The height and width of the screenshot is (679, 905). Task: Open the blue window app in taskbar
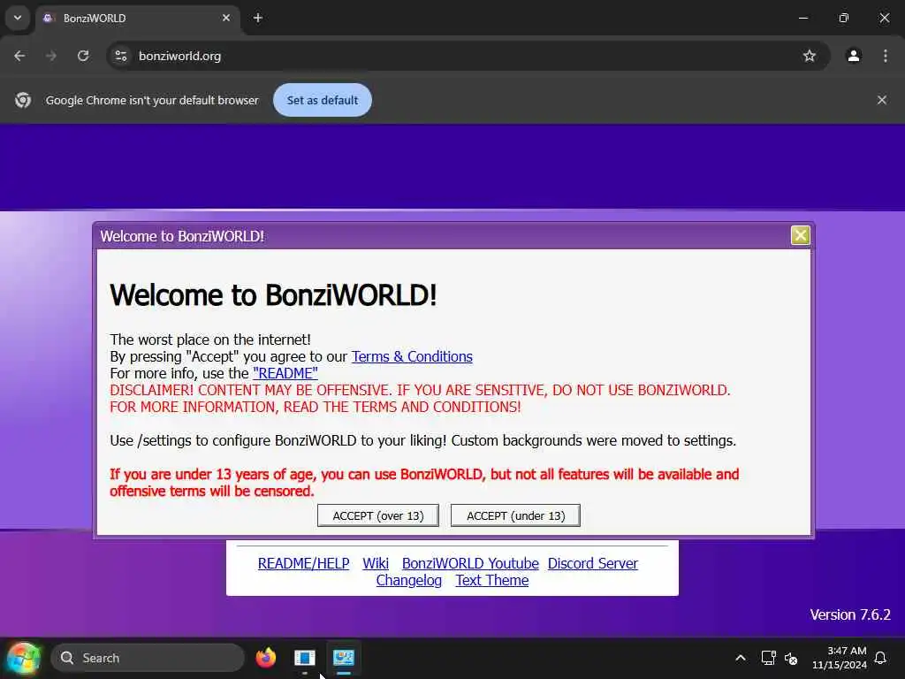click(305, 658)
